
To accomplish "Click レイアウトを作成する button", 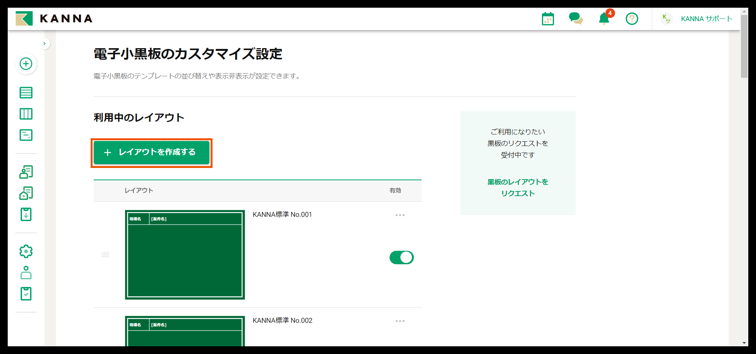I will tap(152, 152).
